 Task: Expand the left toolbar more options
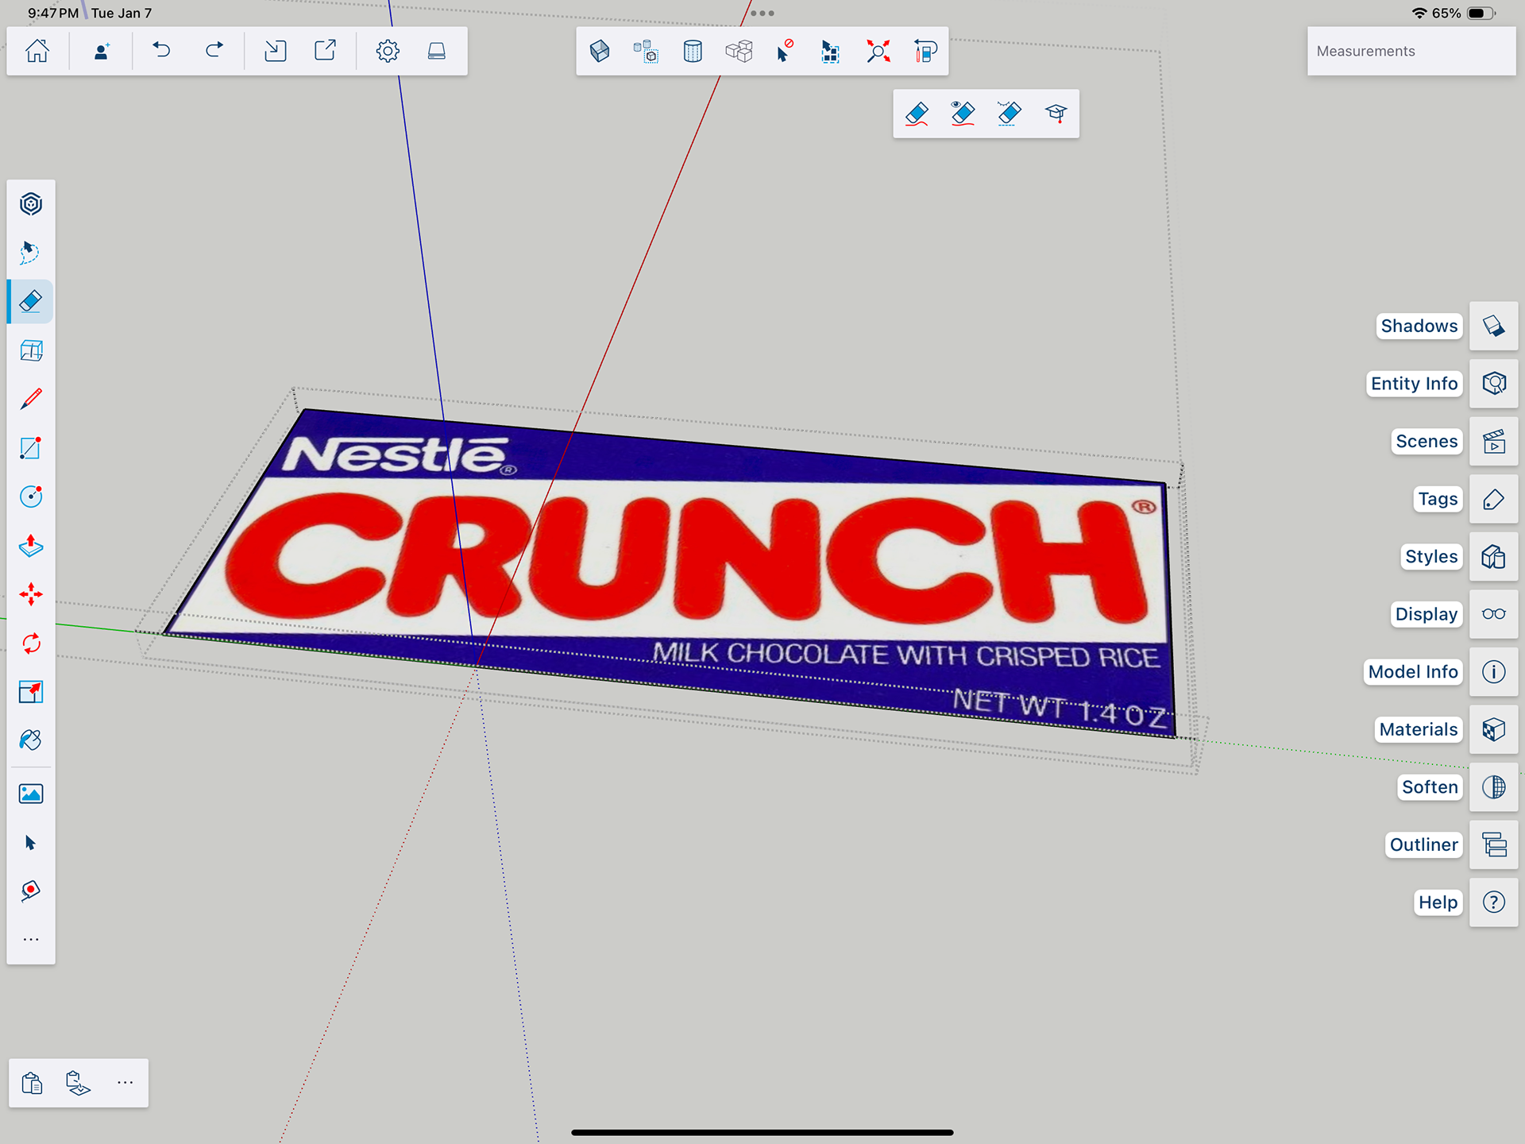(x=31, y=940)
